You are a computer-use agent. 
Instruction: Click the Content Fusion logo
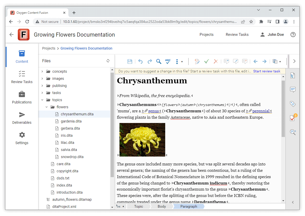(x=24, y=35)
